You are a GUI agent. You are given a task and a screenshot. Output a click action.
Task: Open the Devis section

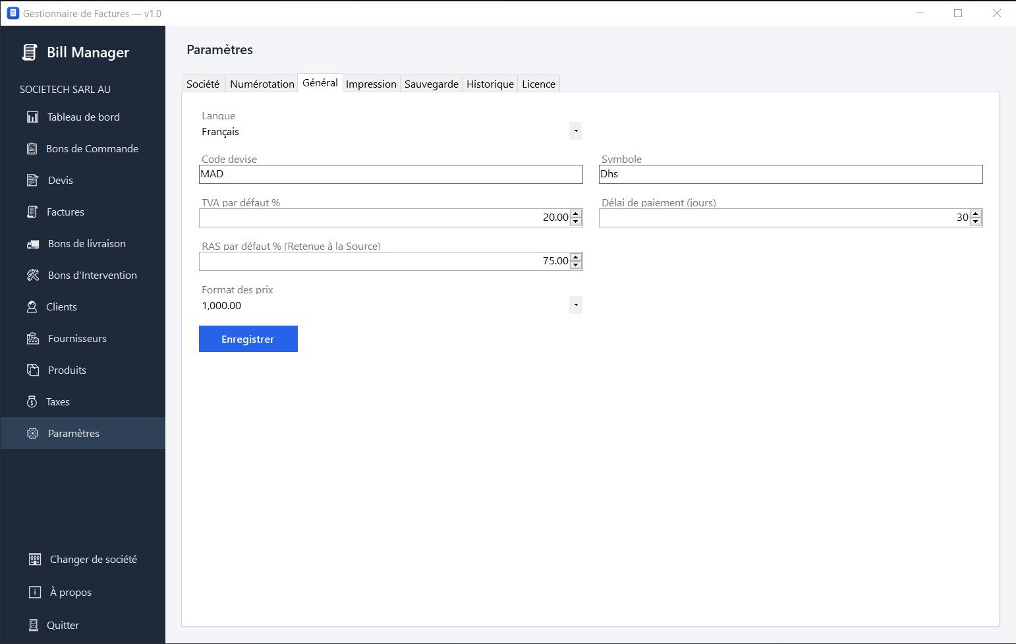tap(83, 180)
